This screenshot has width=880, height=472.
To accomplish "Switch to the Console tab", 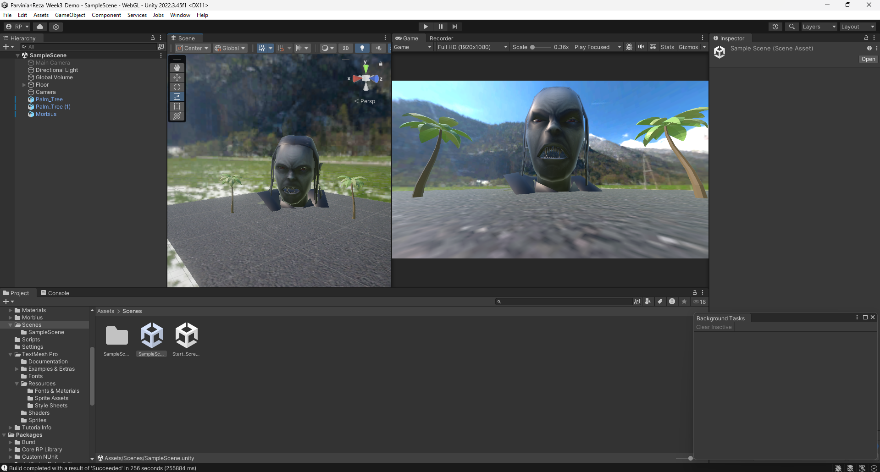I will click(x=55, y=293).
